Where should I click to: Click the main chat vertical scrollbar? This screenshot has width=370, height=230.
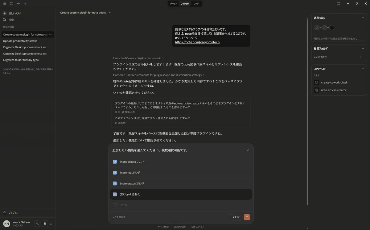point(307,111)
